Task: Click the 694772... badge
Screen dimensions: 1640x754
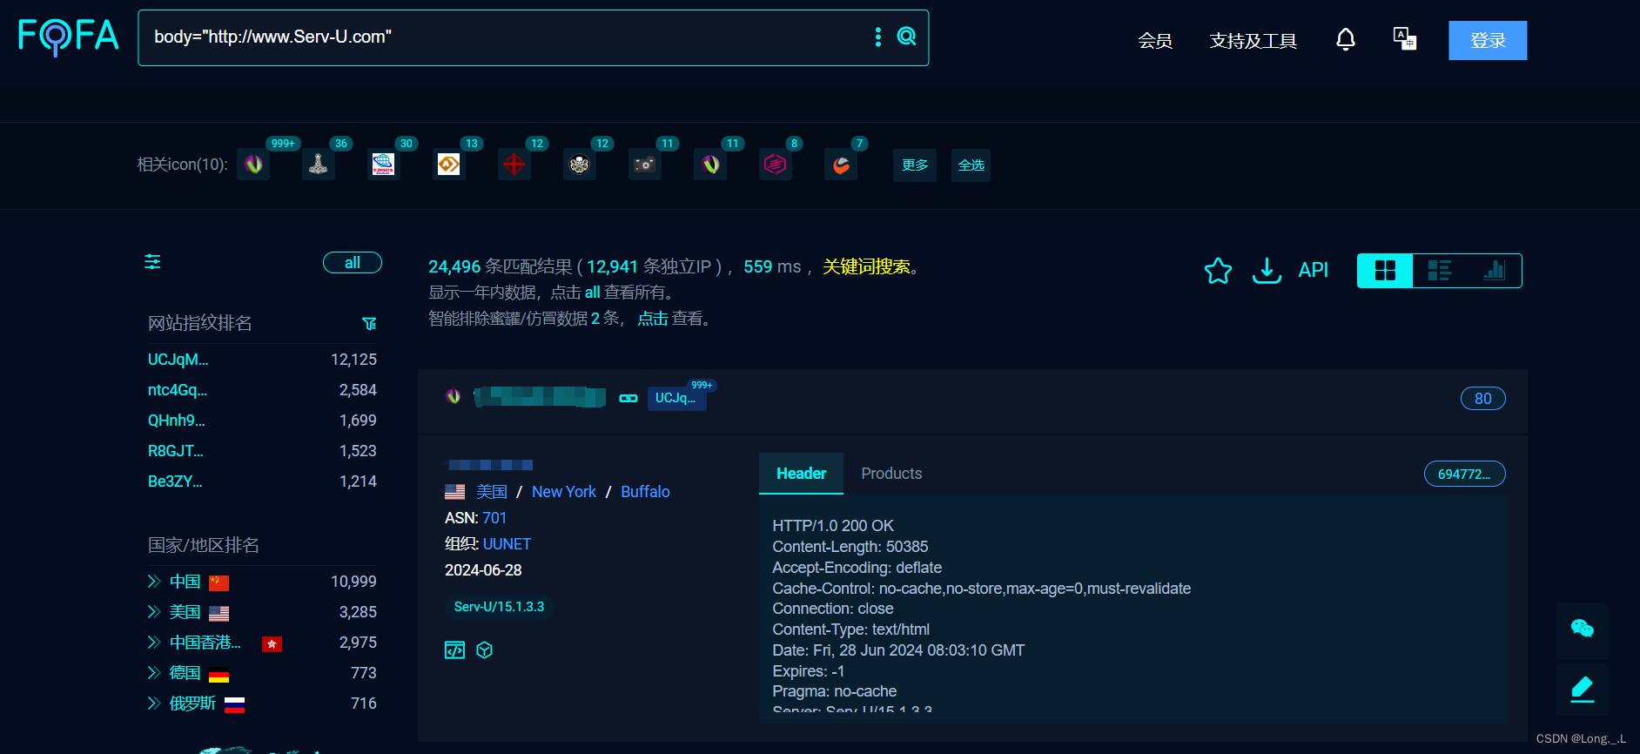Action: coord(1464,475)
